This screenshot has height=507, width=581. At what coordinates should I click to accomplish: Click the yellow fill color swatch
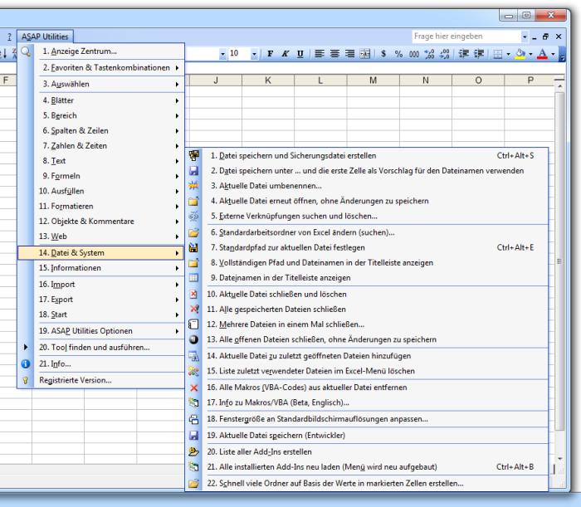click(520, 54)
